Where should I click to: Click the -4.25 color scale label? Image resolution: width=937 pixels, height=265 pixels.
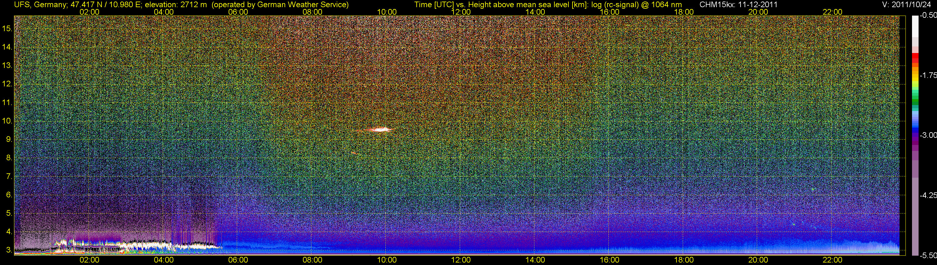coord(928,195)
